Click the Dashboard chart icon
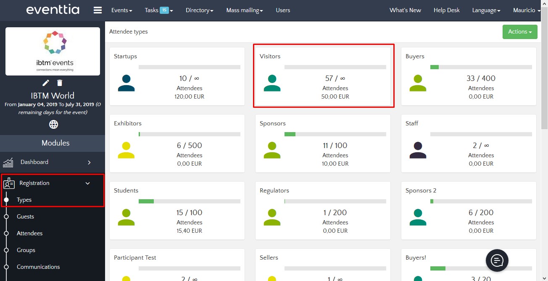The height and width of the screenshot is (281, 548). [x=9, y=162]
